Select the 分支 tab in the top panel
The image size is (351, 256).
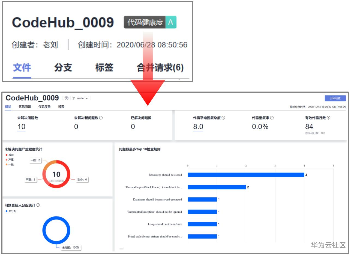(x=63, y=68)
